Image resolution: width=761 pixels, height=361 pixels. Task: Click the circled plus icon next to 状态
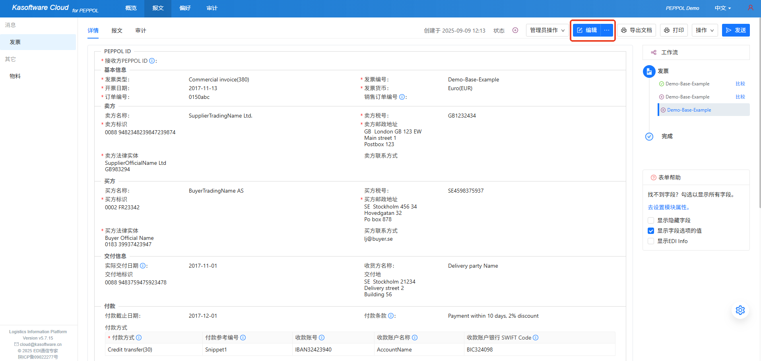(x=515, y=30)
